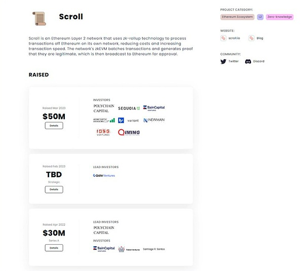304x271 pixels.
Task: Click the IOSG Ventures logo
Action: tap(103, 132)
